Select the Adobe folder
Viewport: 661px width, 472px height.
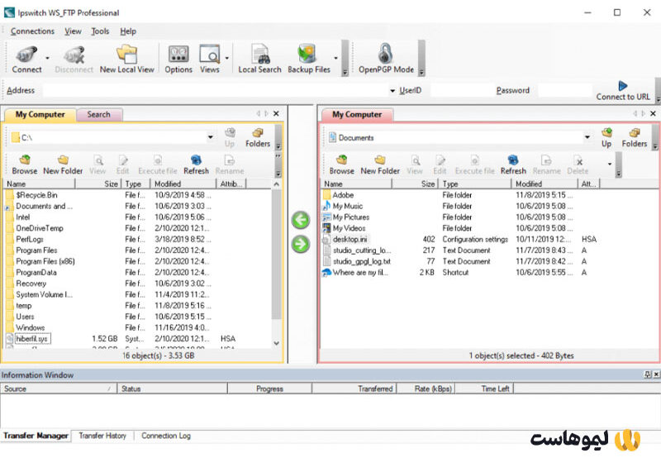tap(343, 195)
